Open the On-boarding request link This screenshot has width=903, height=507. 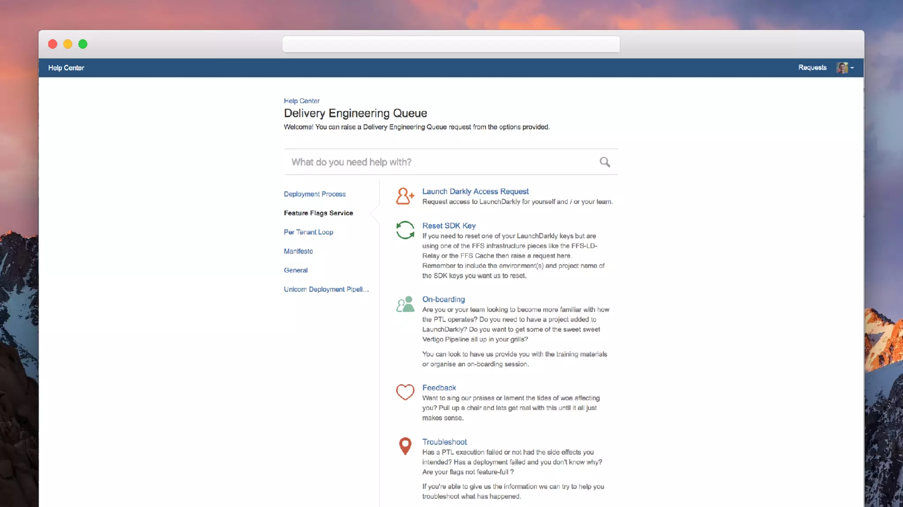[443, 299]
